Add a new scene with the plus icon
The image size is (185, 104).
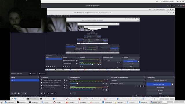[x=12, y=93]
